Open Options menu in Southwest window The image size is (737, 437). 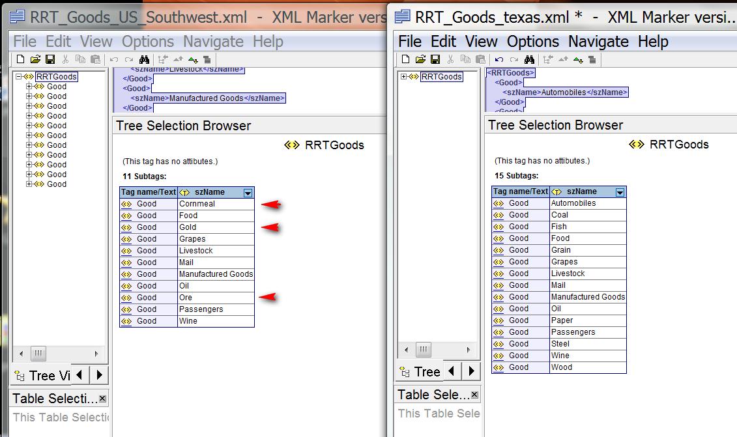pyautogui.click(x=147, y=41)
